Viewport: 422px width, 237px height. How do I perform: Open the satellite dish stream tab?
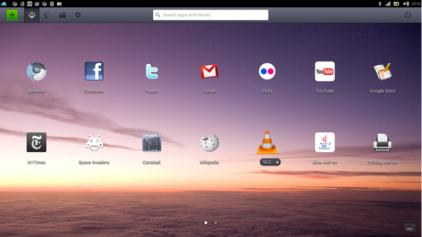click(x=47, y=15)
